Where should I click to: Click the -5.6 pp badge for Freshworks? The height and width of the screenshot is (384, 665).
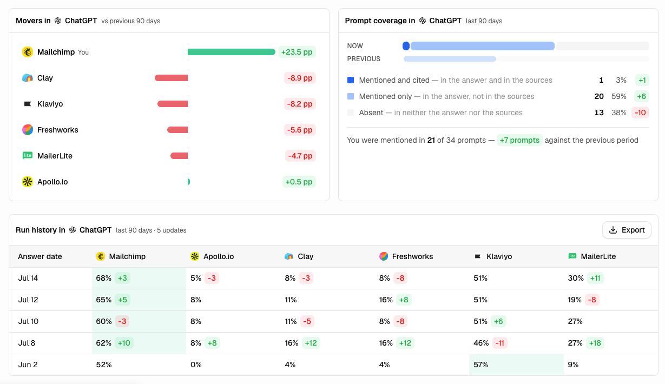(300, 130)
